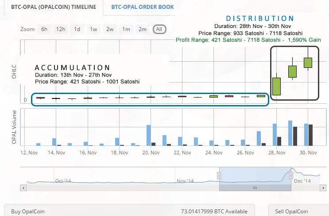Set chart zoom to 1m
The width and height of the screenshot is (329, 216).
coord(126,29)
